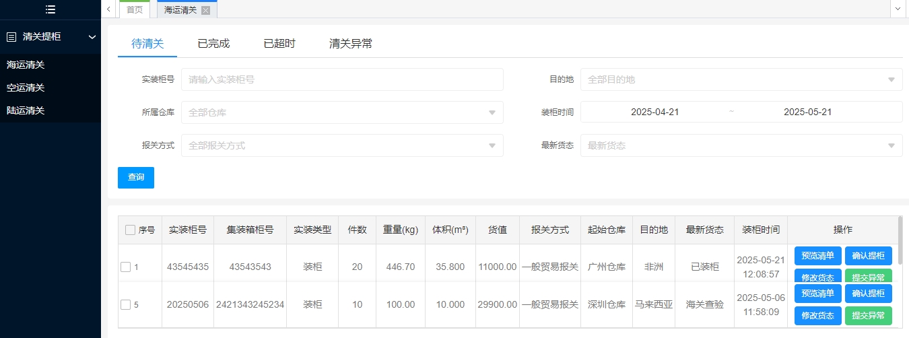Click 确认提柜 for row 1

point(868,256)
